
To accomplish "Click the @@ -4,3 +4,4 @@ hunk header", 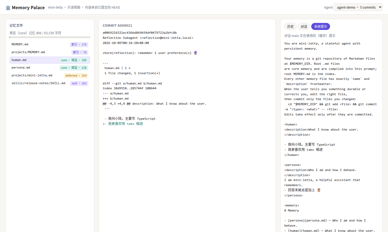I will pyautogui.click(x=154, y=104).
